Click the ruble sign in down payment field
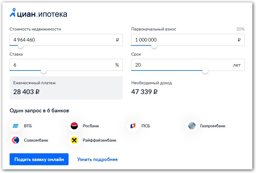This screenshot has height=173, width=256. [x=239, y=40]
